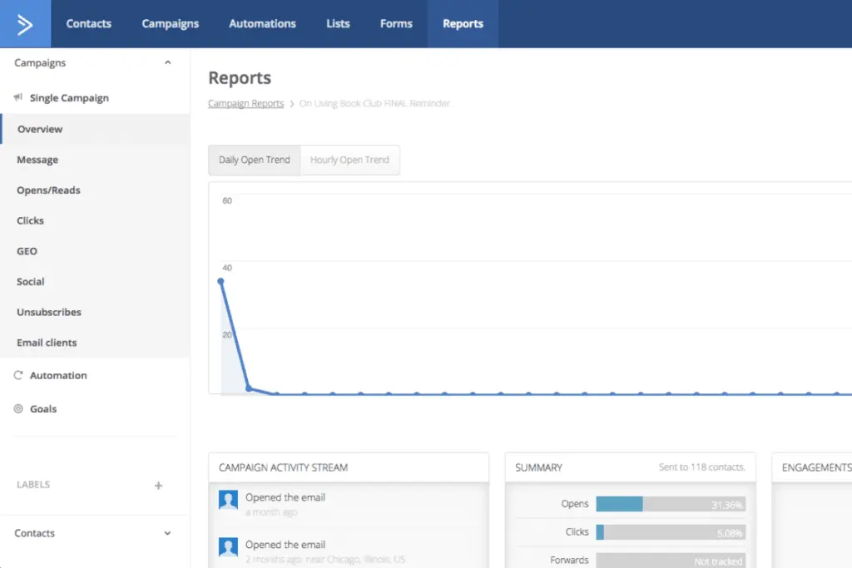Click 'Sent to 118 contacts' text
The image size is (852, 568).
[x=701, y=467]
